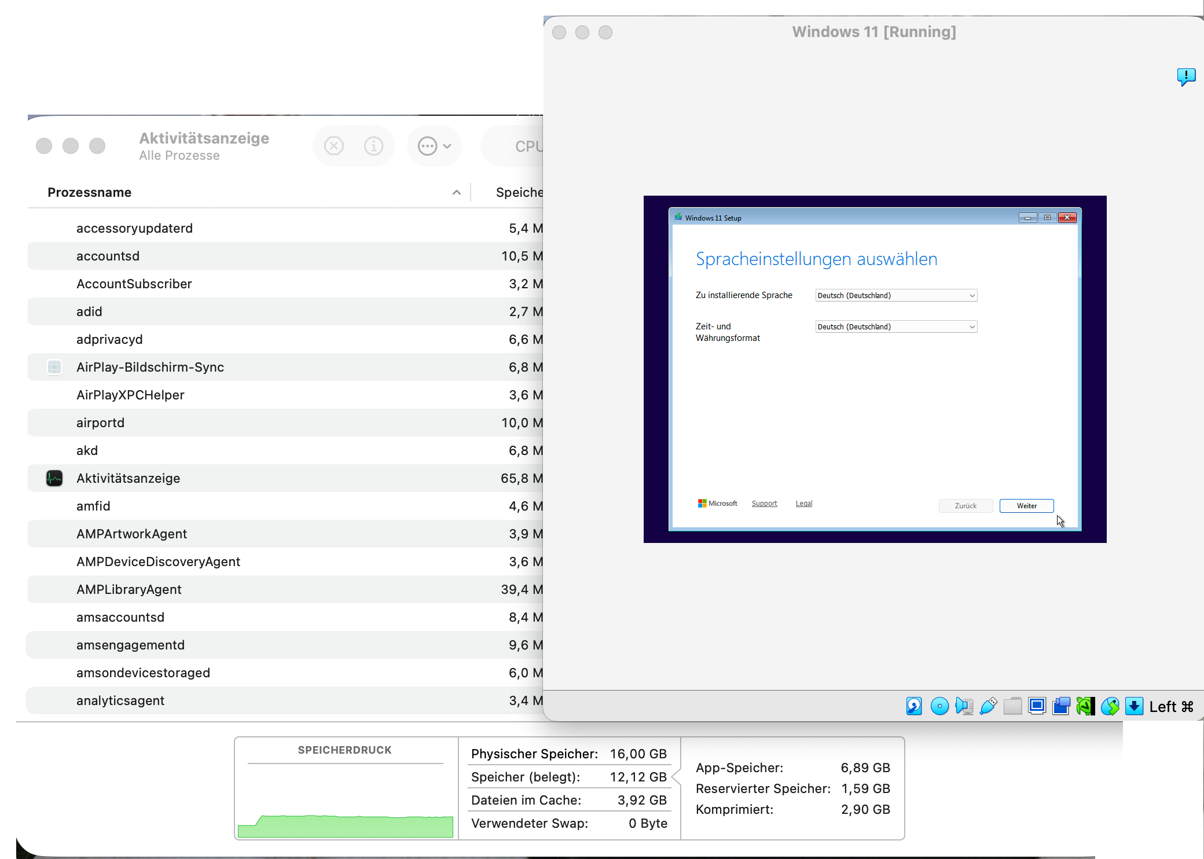Image resolution: width=1204 pixels, height=859 pixels.
Task: Open the ellipsis more-options dropdown in Aktivitätsanzeige
Action: coord(434,146)
